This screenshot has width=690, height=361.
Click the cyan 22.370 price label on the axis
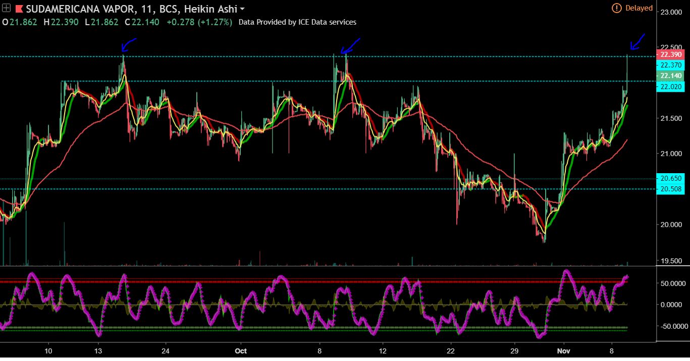pyautogui.click(x=670, y=65)
